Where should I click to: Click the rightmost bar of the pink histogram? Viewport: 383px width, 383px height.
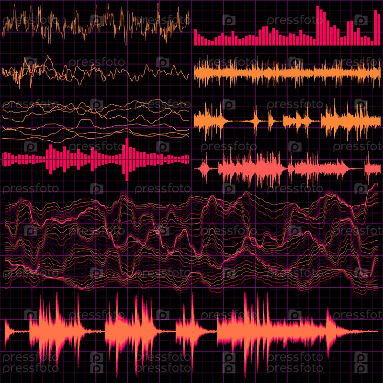tap(378, 31)
